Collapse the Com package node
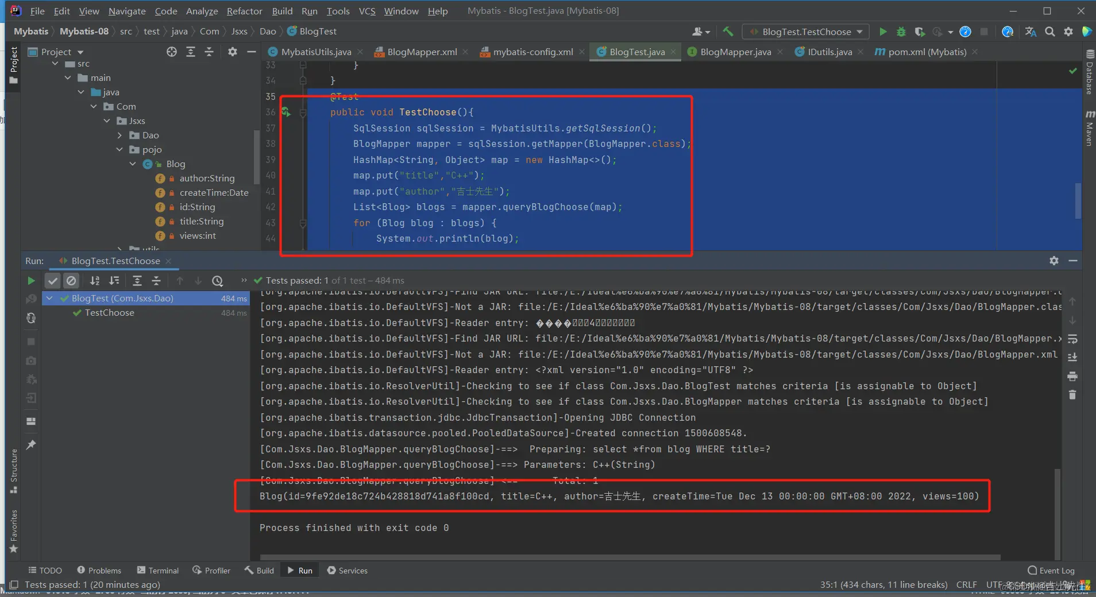Screen dimensions: 1096x597 (94, 107)
